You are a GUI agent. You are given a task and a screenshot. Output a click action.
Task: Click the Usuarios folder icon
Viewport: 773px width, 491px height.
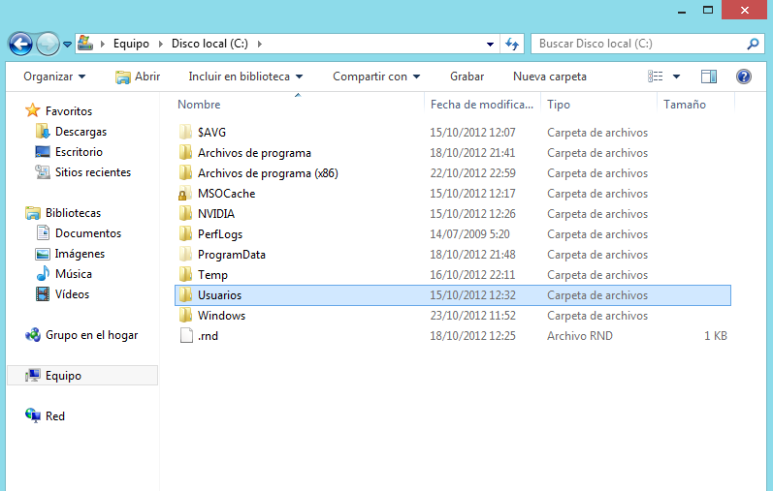[185, 295]
